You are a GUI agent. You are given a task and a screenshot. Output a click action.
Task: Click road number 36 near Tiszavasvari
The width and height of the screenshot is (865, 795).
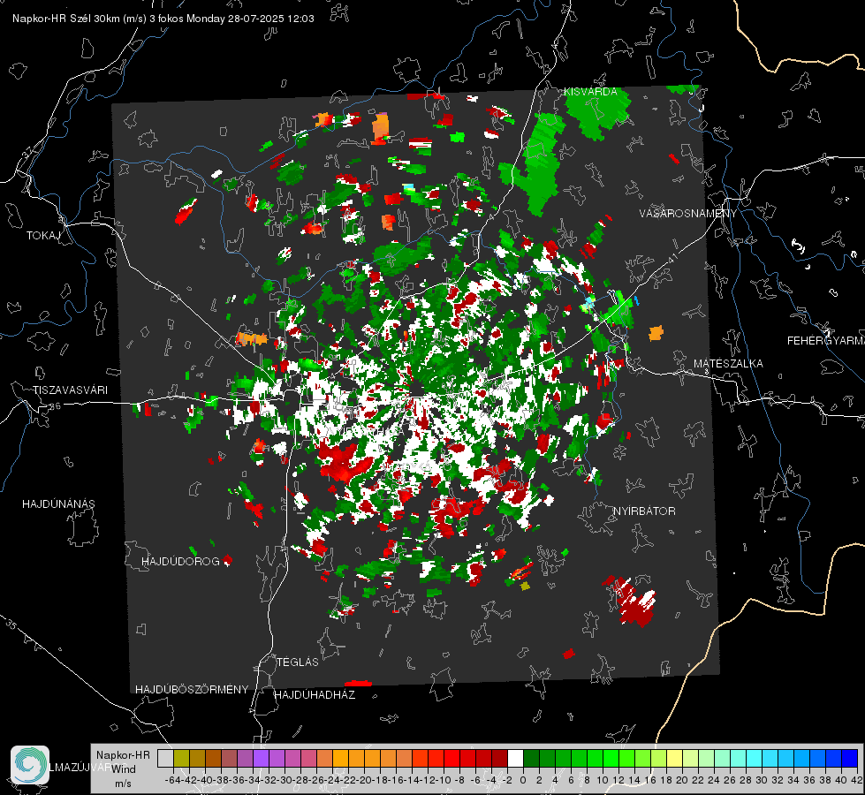pyautogui.click(x=55, y=406)
